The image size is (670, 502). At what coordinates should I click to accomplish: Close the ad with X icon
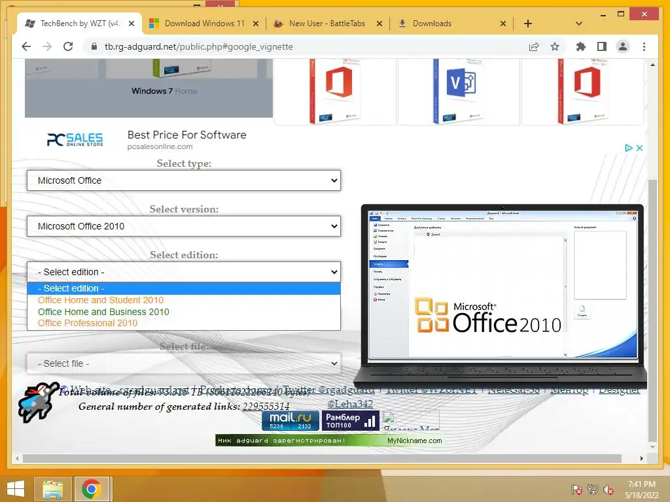(639, 148)
